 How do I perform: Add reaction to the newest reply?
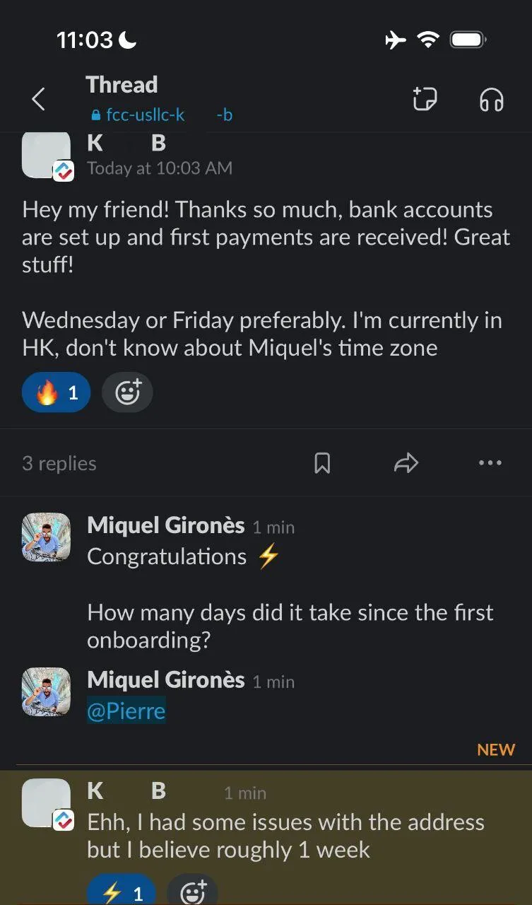[192, 892]
